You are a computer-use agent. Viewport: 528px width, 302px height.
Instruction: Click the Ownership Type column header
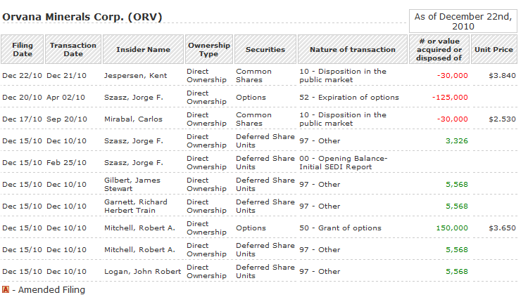[x=208, y=50]
